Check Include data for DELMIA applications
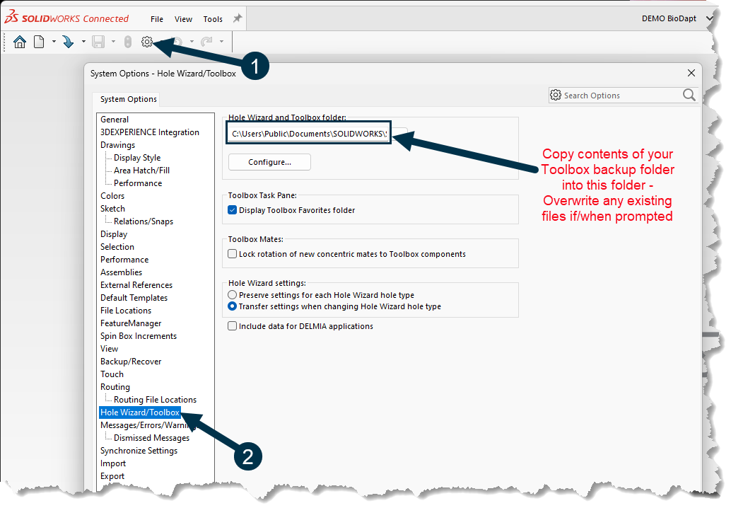 click(x=232, y=326)
